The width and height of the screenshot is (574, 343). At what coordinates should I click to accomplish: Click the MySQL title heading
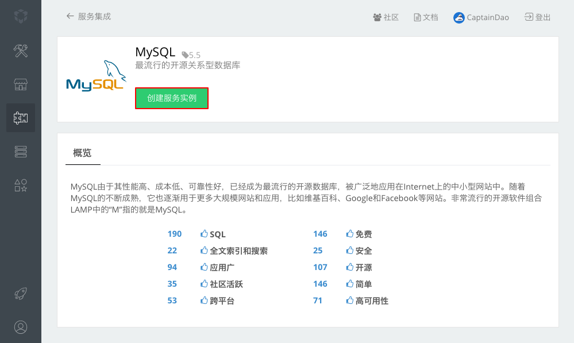coord(155,52)
